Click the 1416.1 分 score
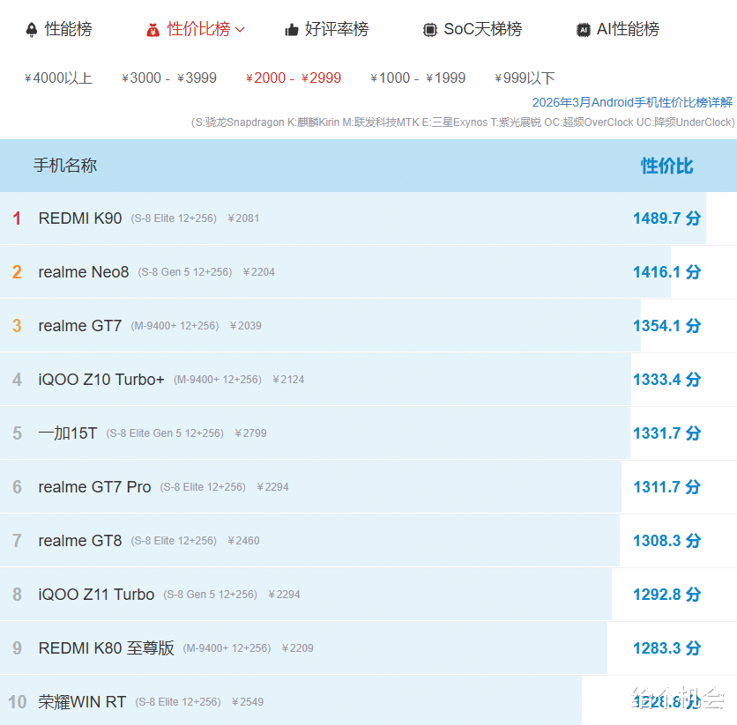 tap(667, 272)
